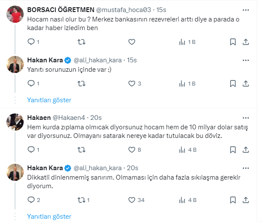View analytics of Hakaen's tweet
The height and width of the screenshot is (223, 262).
click(x=182, y=150)
